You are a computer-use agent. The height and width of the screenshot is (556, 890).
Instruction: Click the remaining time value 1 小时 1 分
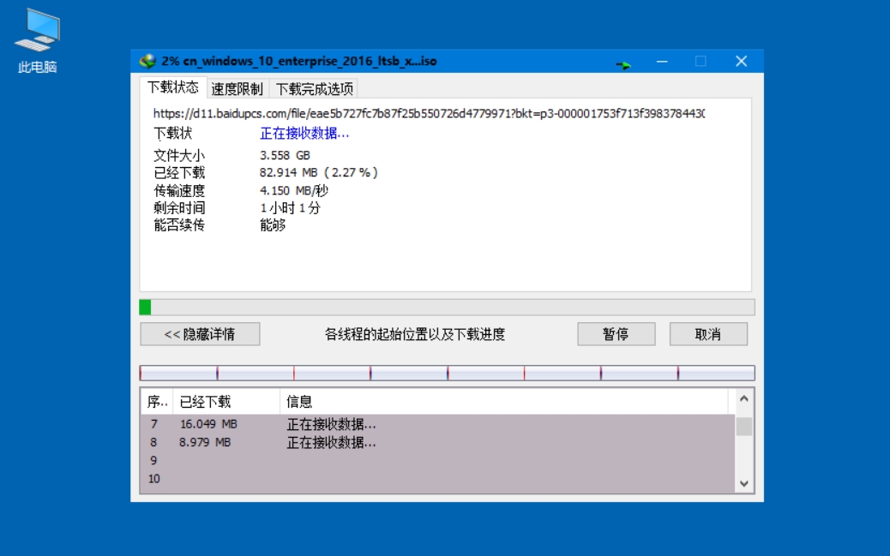click(x=290, y=208)
